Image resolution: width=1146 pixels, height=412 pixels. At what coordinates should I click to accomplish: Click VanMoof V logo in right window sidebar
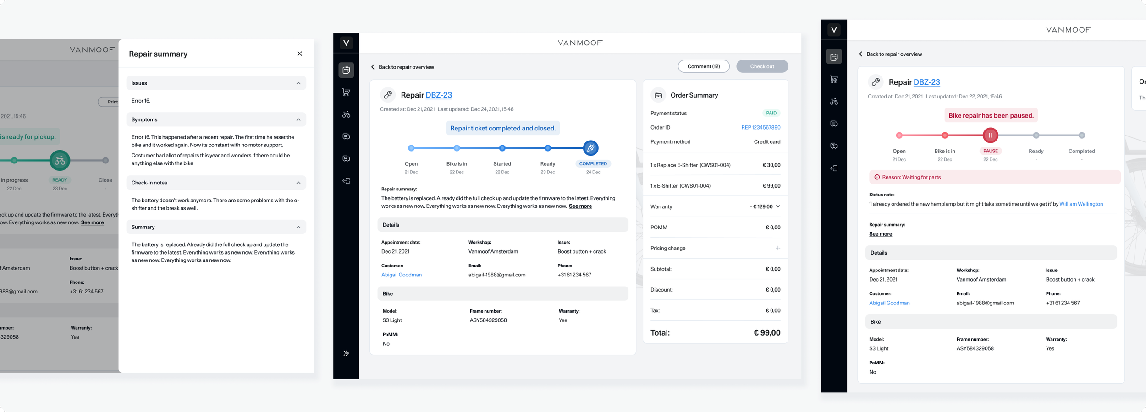click(834, 30)
